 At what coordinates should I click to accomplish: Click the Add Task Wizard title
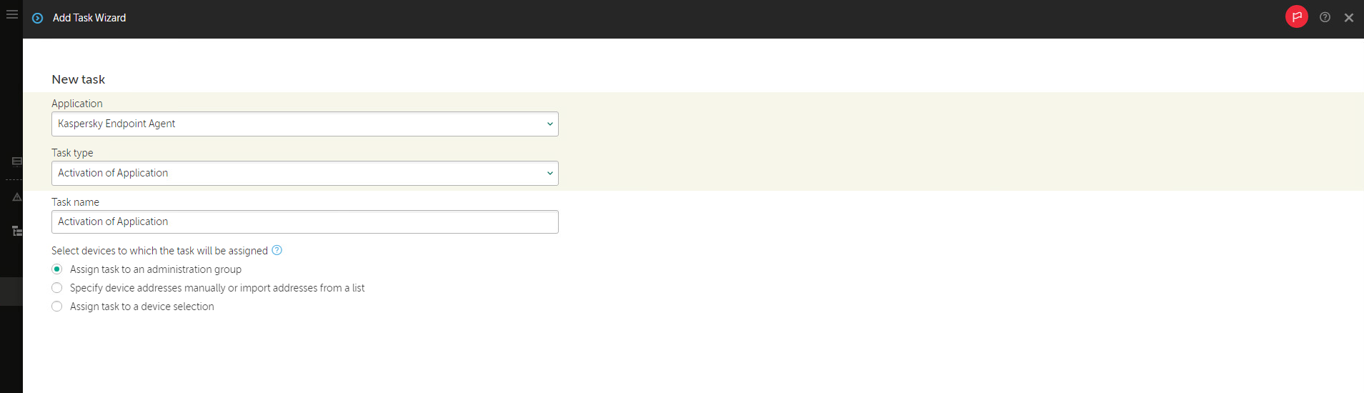[x=89, y=18]
